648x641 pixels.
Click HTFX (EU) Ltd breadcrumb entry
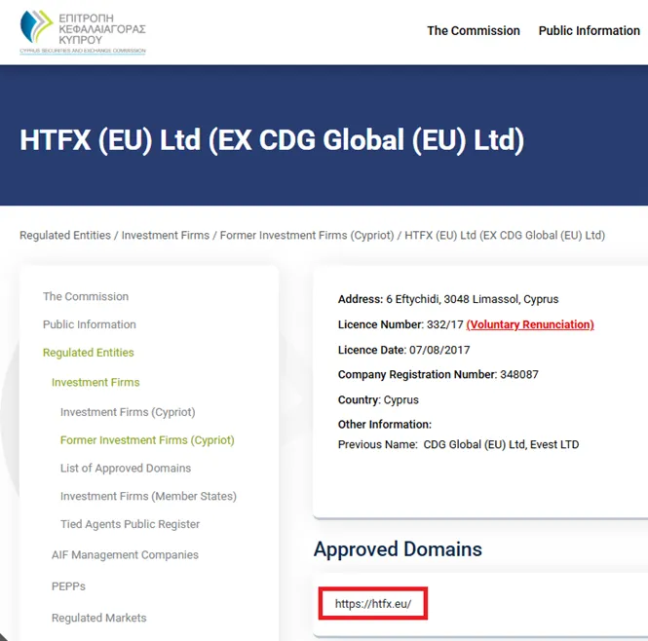pyautogui.click(x=505, y=235)
